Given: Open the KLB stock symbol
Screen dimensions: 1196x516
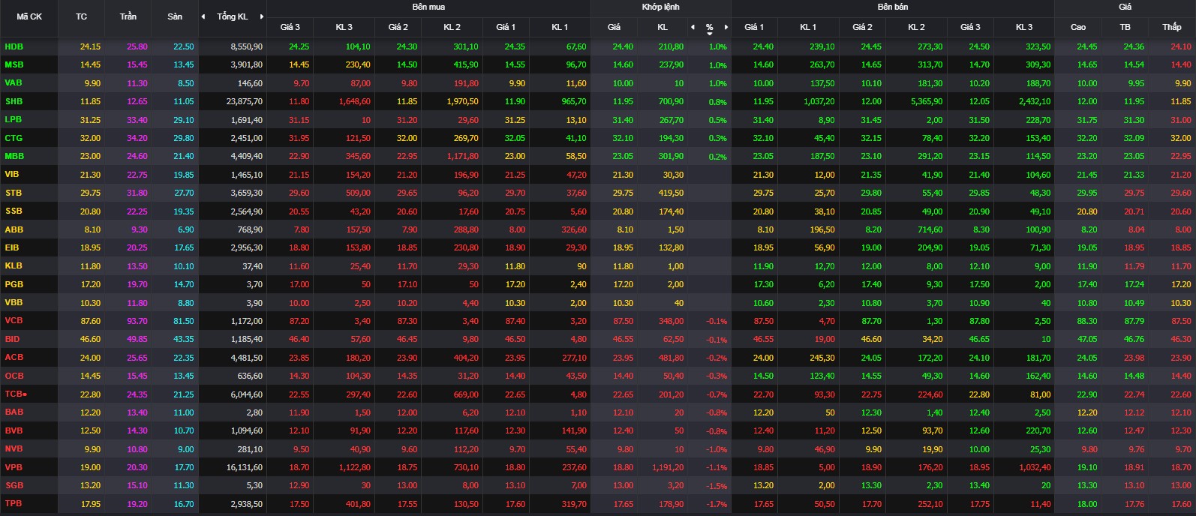Looking at the screenshot, I should pos(13,265).
